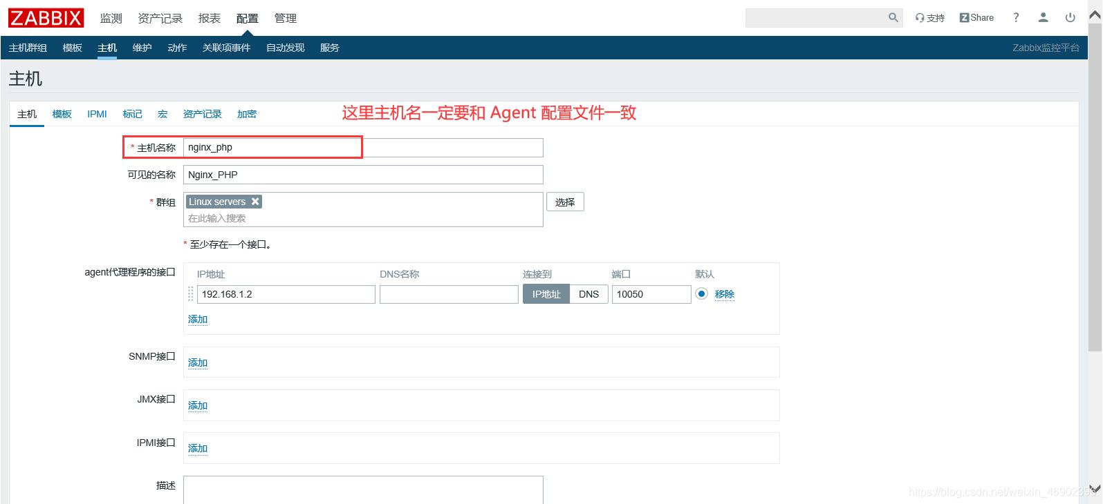Screen dimensions: 1103x504
Task: Go to 自动发现 submenu
Action: pos(286,48)
